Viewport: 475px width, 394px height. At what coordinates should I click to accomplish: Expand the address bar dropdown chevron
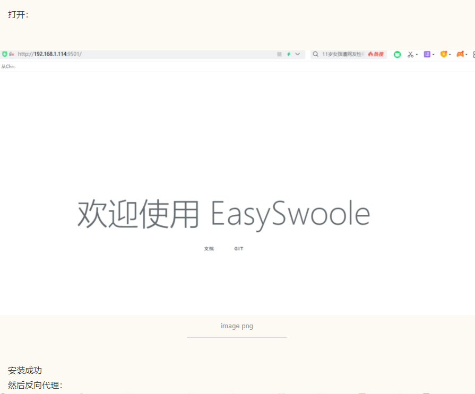[x=298, y=54]
